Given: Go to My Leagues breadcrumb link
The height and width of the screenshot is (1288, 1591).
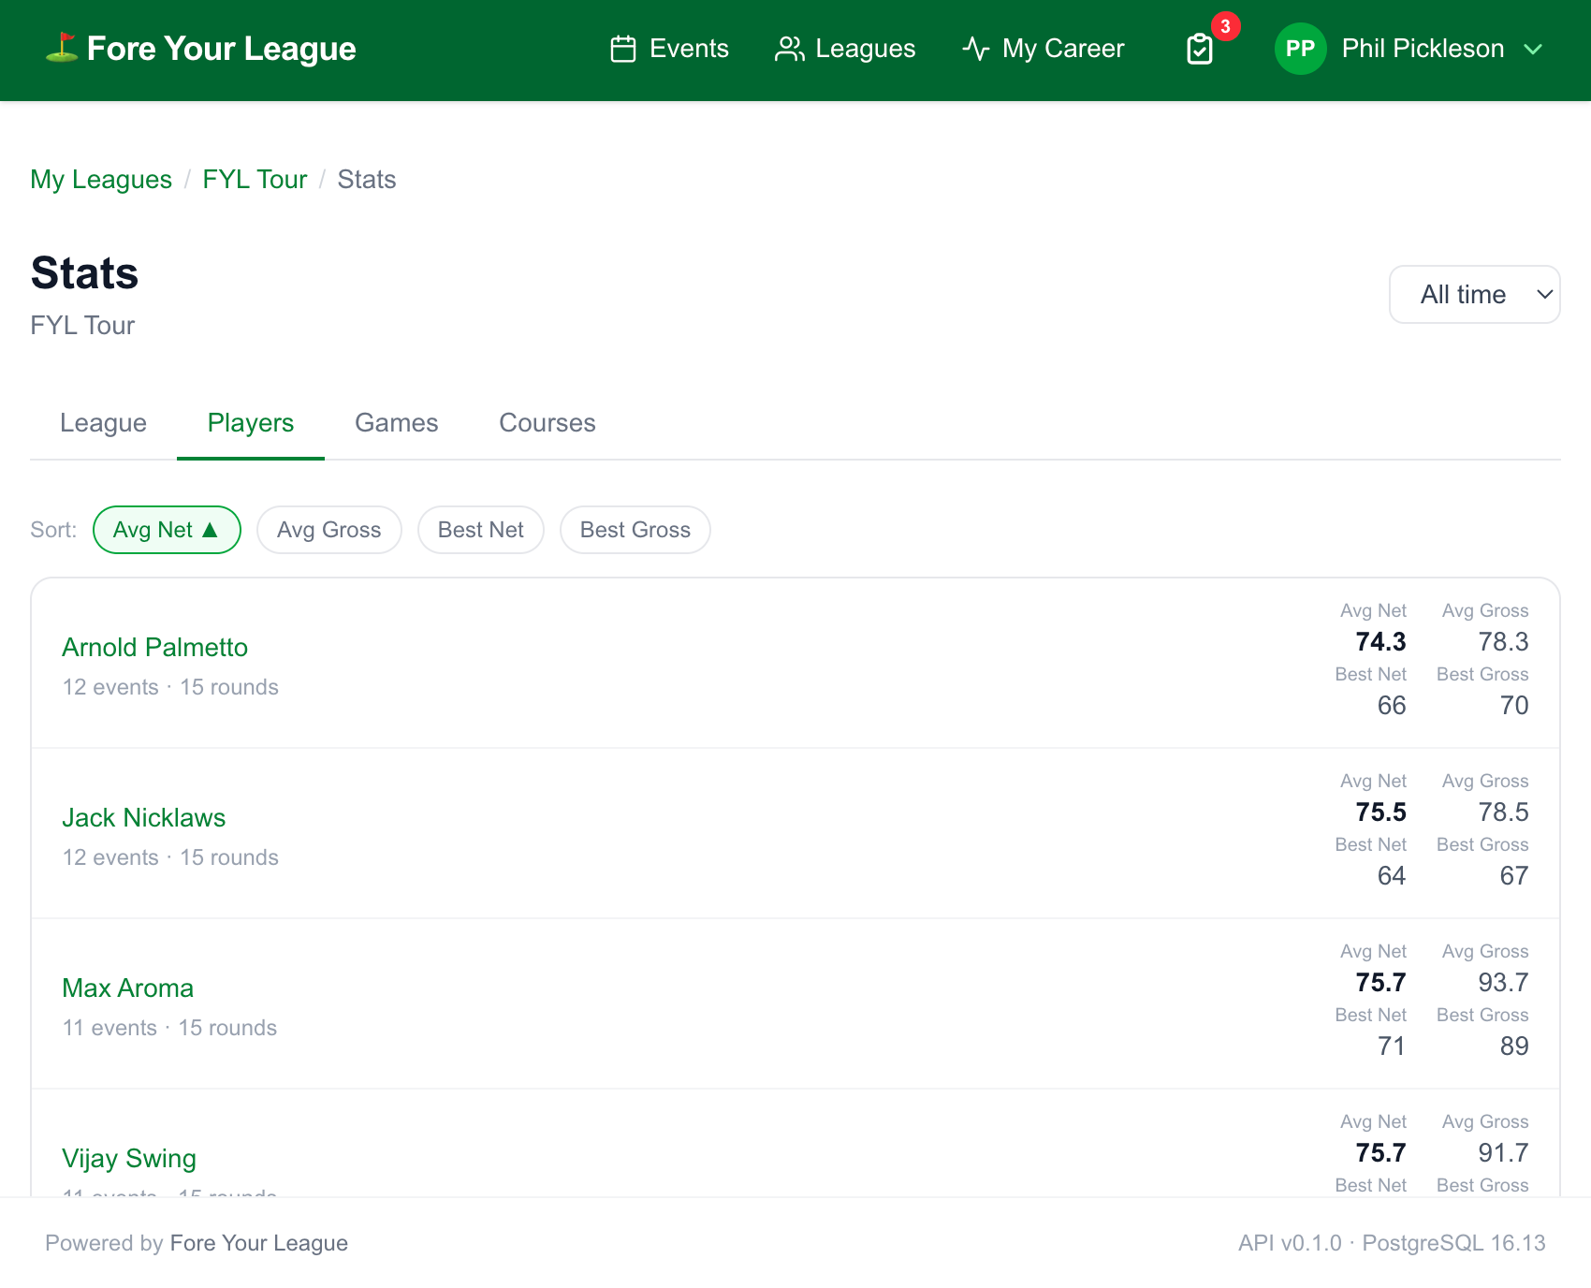Looking at the screenshot, I should pyautogui.click(x=101, y=180).
